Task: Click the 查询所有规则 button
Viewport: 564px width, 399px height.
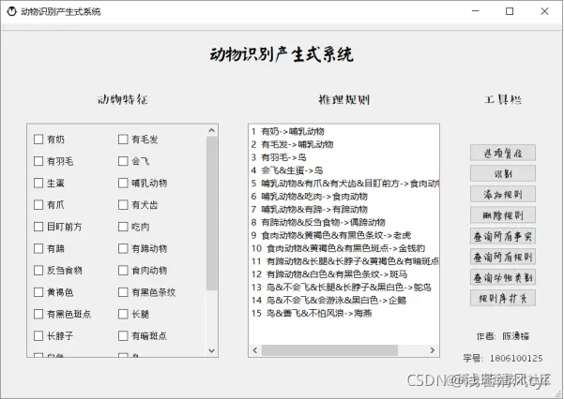Action: click(503, 257)
